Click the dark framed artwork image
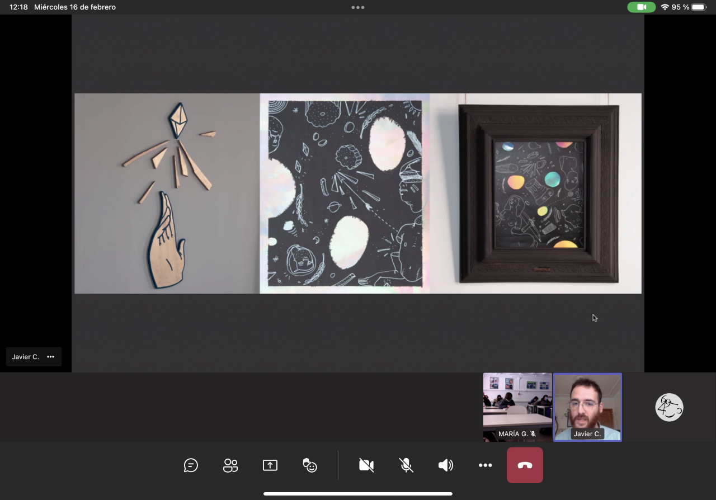Screen dimensions: 716x500 (x=538, y=193)
